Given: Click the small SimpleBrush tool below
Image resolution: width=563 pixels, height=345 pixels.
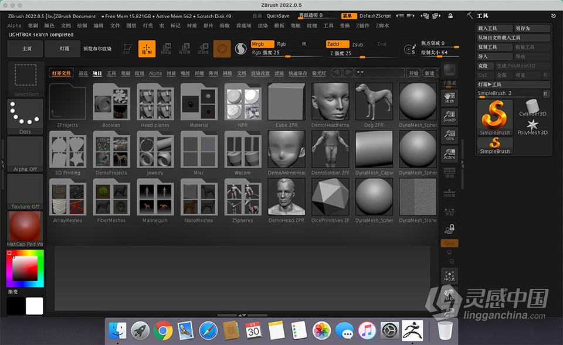Looking at the screenshot, I should point(495,146).
